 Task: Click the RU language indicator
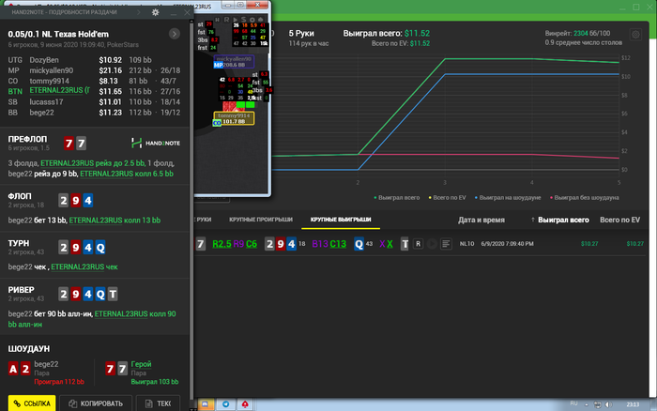point(573,403)
